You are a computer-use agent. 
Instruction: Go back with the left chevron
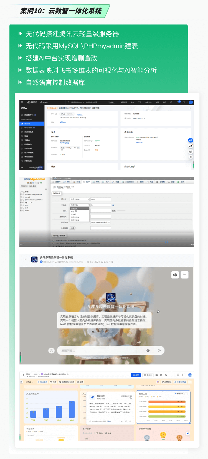pos(26,259)
